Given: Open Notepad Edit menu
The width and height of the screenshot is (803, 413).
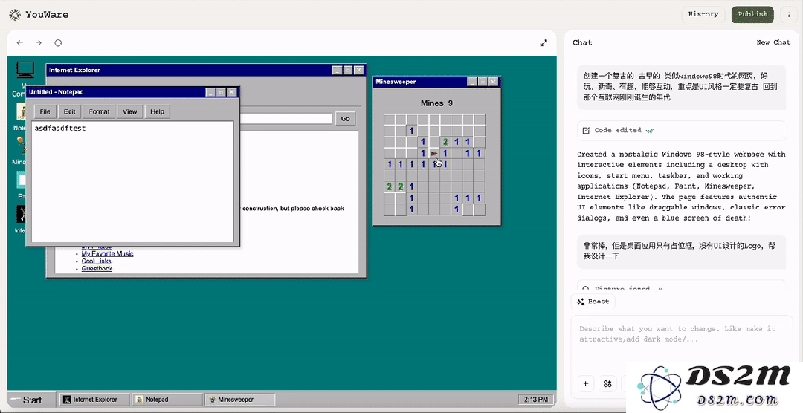Looking at the screenshot, I should (70, 111).
